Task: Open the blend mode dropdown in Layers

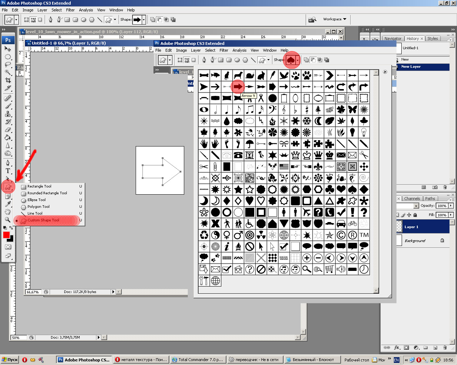Action: click(x=416, y=206)
